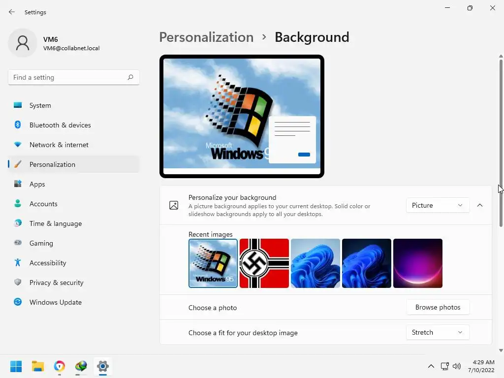Click the System monitor icon in the sidebar
Viewport: 504px width, 378px height.
coord(18,105)
